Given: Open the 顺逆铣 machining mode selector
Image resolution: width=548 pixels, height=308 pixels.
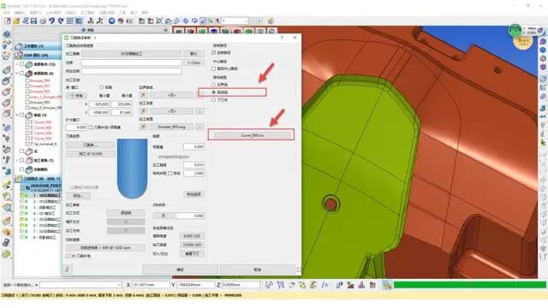Looking at the screenshot, I should (126, 213).
